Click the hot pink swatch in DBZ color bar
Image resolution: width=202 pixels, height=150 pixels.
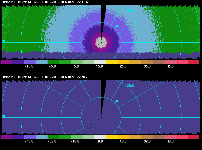[182, 62]
